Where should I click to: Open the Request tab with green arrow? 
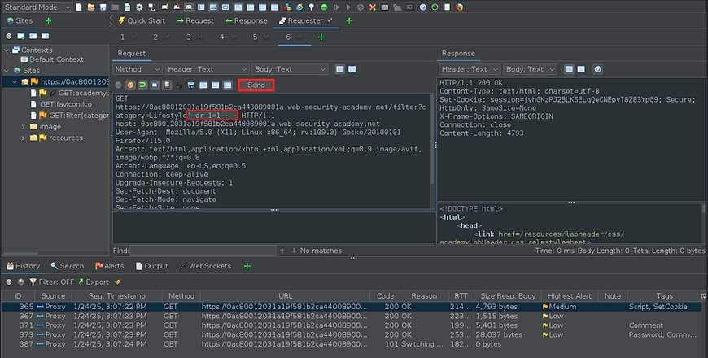click(x=195, y=21)
